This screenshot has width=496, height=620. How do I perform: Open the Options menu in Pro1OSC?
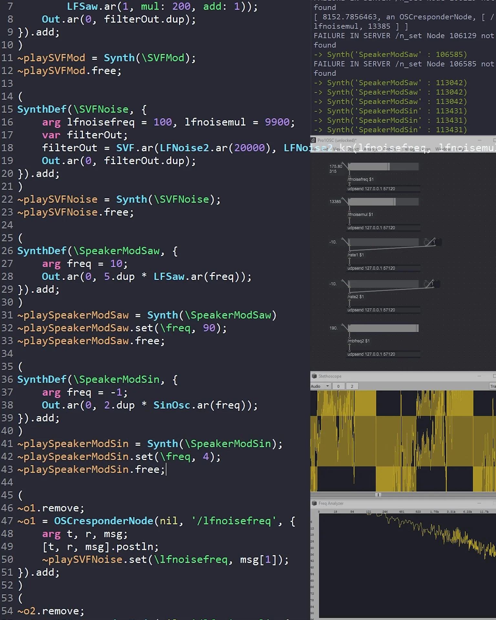(390, 149)
